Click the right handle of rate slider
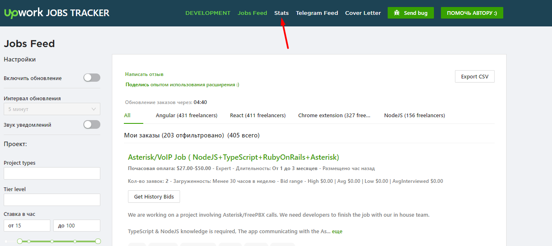Screen dimensions: 552x246 point(98,241)
